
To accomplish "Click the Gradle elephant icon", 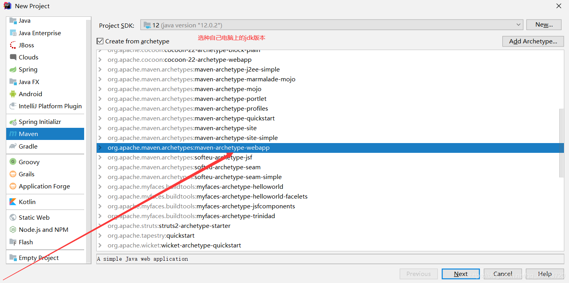I will click(x=13, y=146).
